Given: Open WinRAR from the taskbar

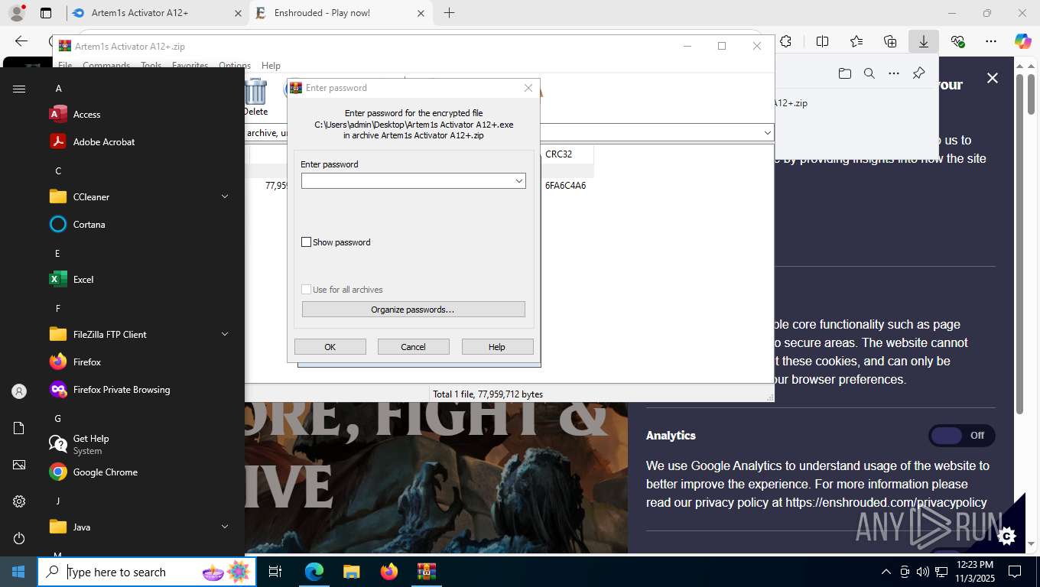Looking at the screenshot, I should tap(426, 572).
